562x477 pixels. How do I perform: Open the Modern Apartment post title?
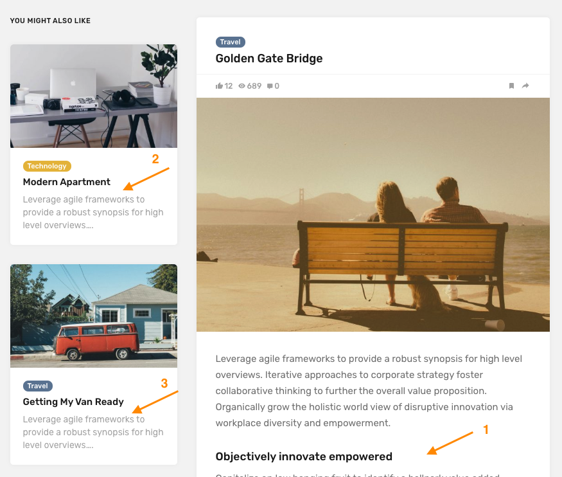[x=67, y=182]
